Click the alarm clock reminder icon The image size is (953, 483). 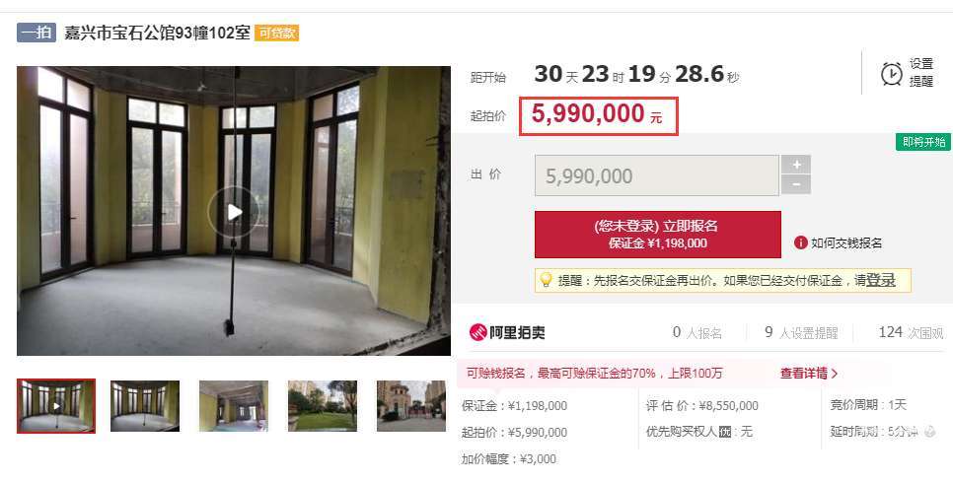pos(892,74)
